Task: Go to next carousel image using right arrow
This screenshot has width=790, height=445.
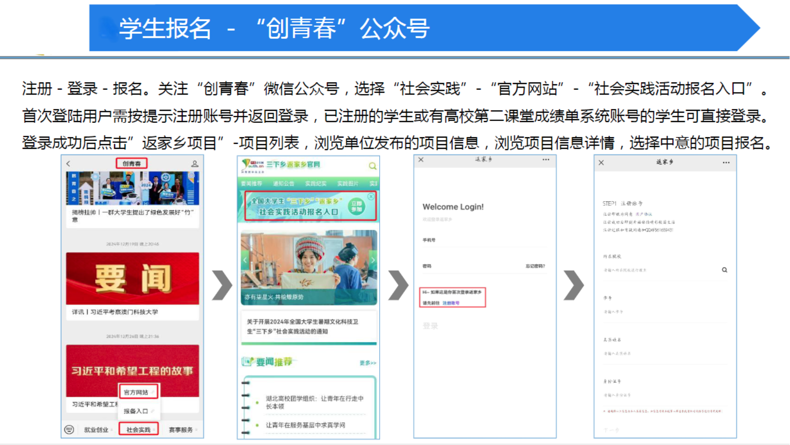Action: click(372, 260)
